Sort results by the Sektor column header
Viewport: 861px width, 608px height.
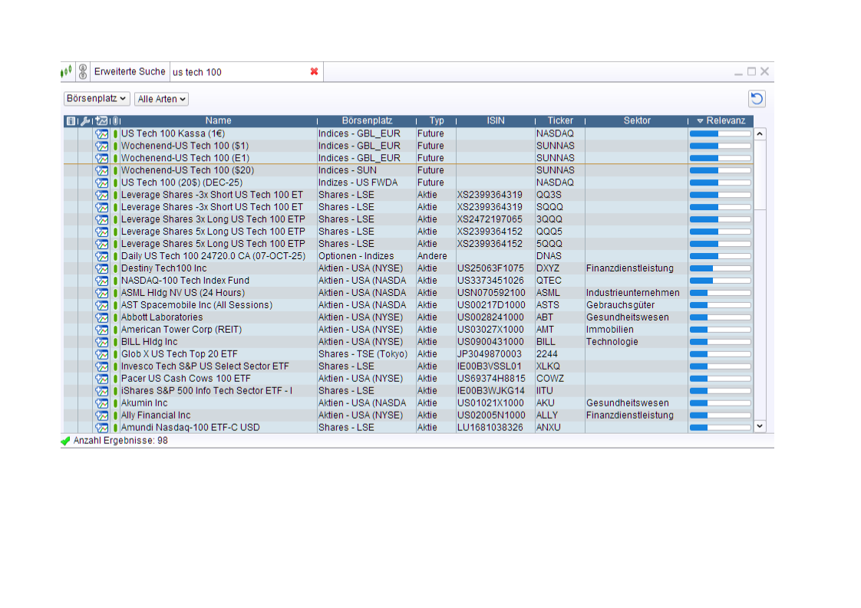coord(637,120)
